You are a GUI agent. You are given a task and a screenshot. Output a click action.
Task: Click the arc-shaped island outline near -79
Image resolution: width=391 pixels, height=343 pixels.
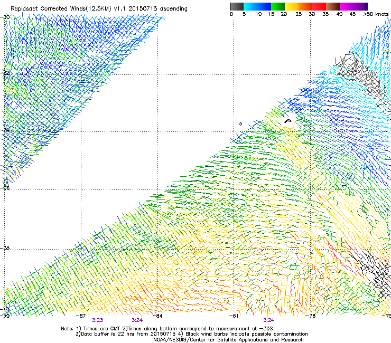tap(288, 121)
